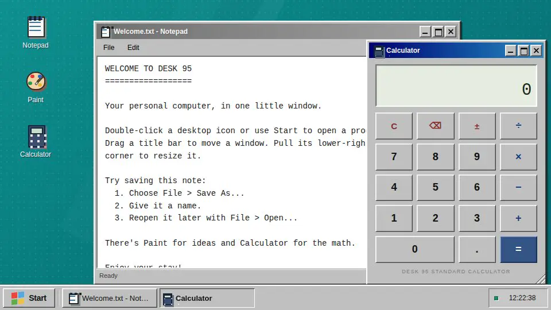The height and width of the screenshot is (310, 551).
Task: Click the minus key on Calculator
Action: pos(518,187)
